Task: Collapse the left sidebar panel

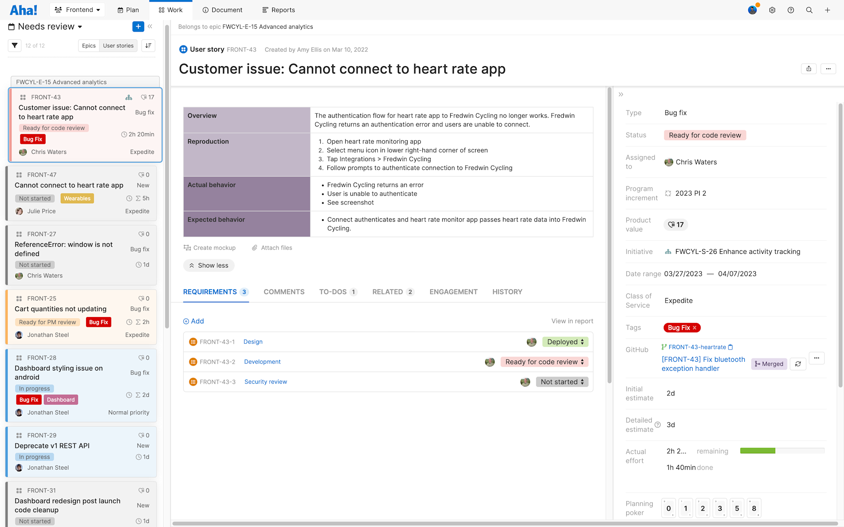Action: (x=150, y=27)
